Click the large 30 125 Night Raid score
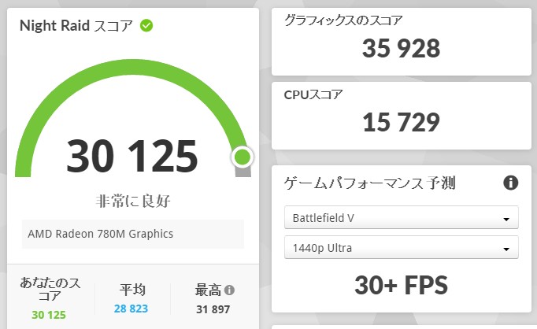537x329 pixels. 132,156
